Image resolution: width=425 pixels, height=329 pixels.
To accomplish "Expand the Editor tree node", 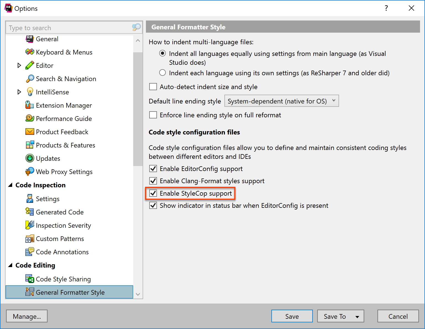I will [19, 65].
